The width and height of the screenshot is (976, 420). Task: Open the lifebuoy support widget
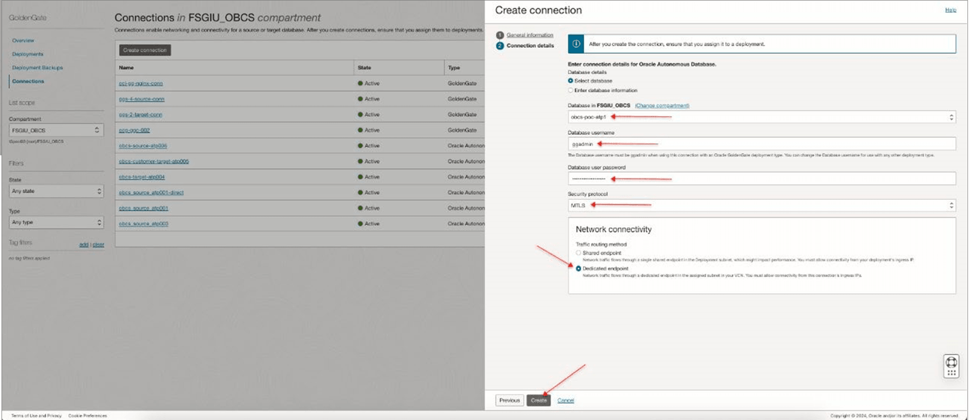pyautogui.click(x=951, y=366)
